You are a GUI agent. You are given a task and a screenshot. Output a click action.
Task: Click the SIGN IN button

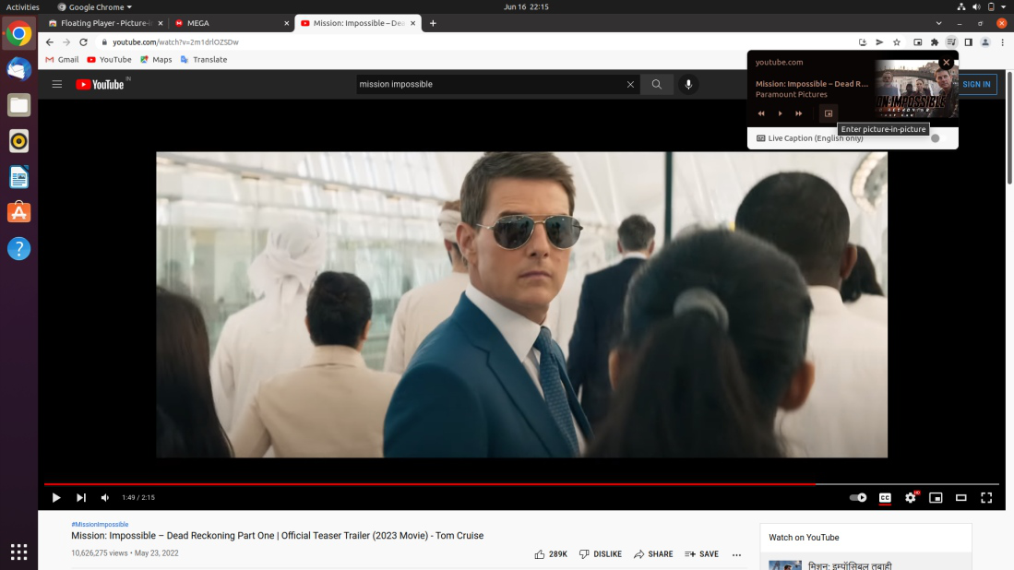[x=976, y=84]
